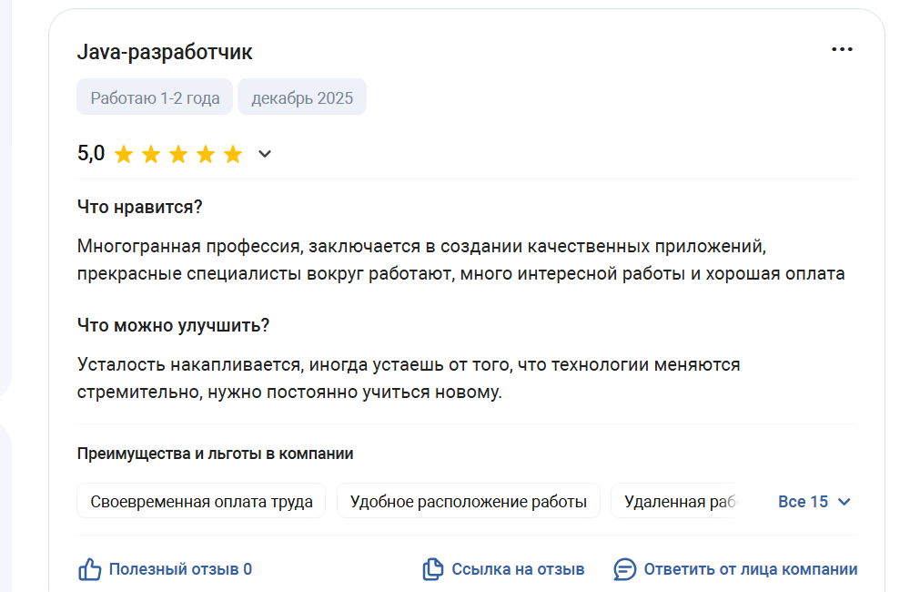Image resolution: width=900 pixels, height=592 pixels.
Task: Copy link using Ссылка на отзыв
Action: click(x=518, y=569)
